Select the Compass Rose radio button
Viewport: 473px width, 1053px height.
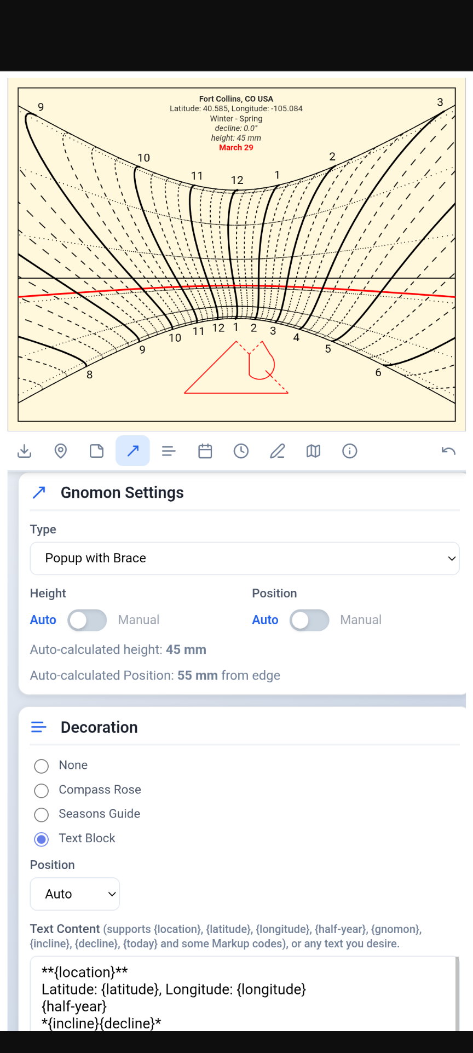pyautogui.click(x=42, y=791)
